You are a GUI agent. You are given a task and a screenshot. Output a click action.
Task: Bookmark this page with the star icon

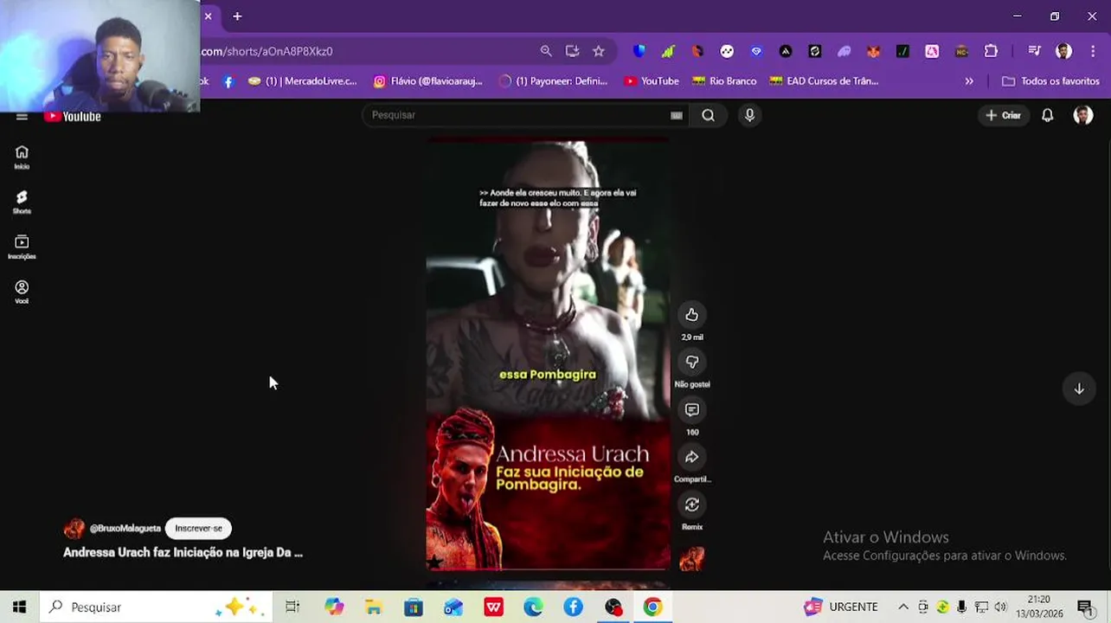click(598, 51)
